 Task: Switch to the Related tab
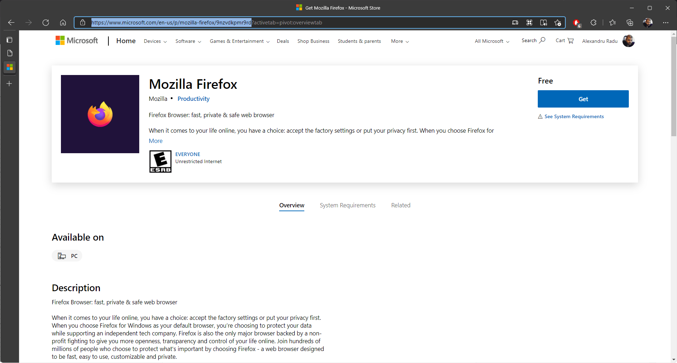click(401, 205)
